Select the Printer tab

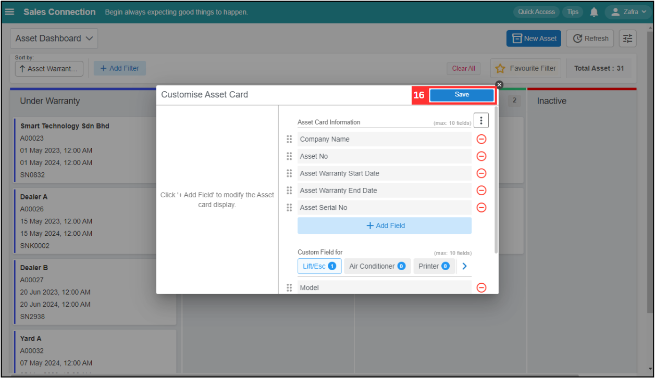click(434, 266)
